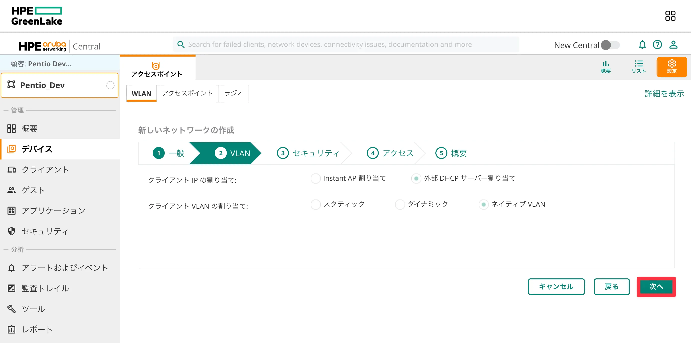Switch to リスト list view icon
The height and width of the screenshot is (343, 691).
click(638, 67)
